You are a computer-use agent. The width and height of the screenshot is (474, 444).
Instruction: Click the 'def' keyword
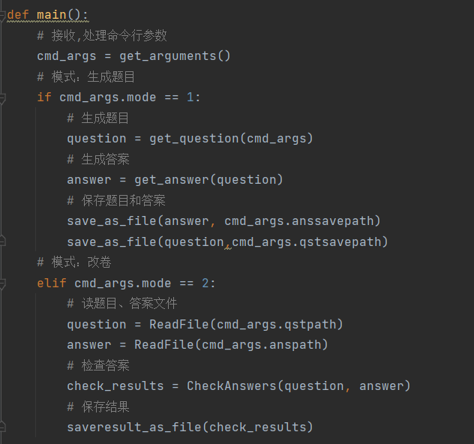click(x=18, y=15)
